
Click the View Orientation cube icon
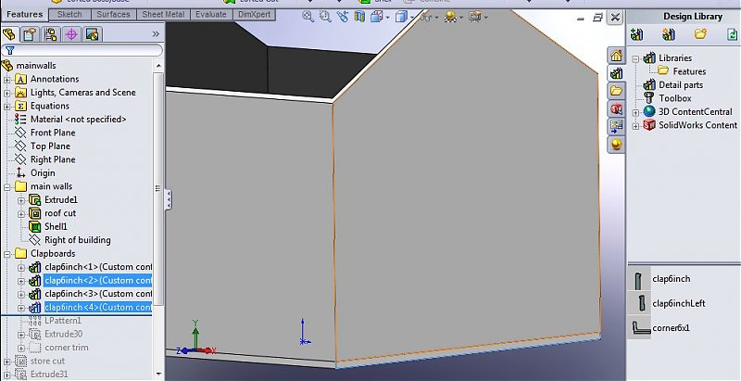tap(377, 17)
